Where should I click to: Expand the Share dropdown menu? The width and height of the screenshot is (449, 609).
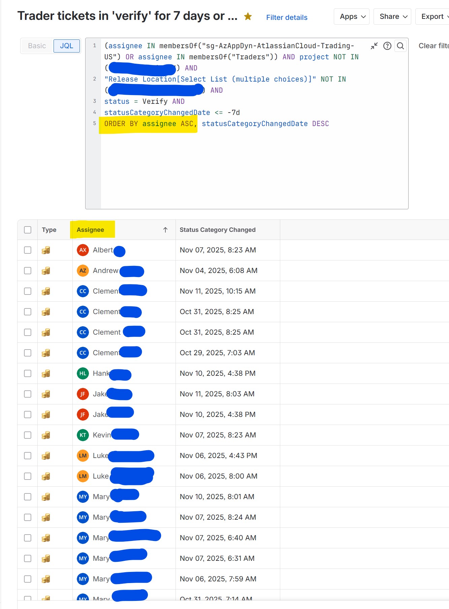point(392,17)
